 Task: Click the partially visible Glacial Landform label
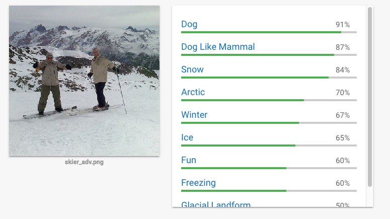coord(216,204)
